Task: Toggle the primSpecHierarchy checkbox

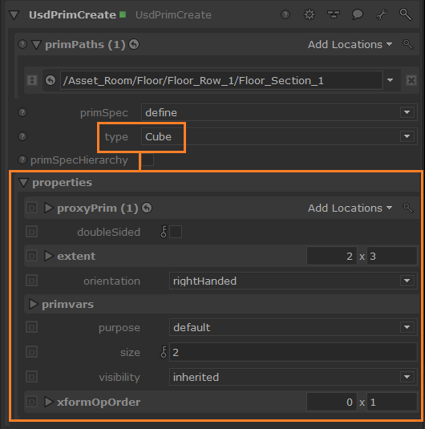Action: pyautogui.click(x=148, y=160)
